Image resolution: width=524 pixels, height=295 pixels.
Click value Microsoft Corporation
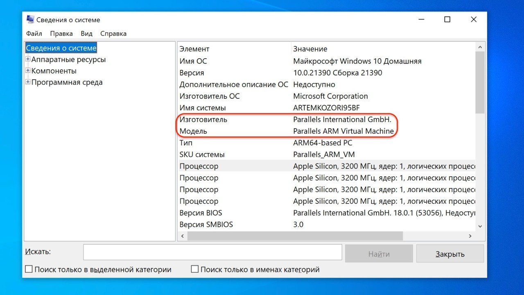[x=330, y=96]
